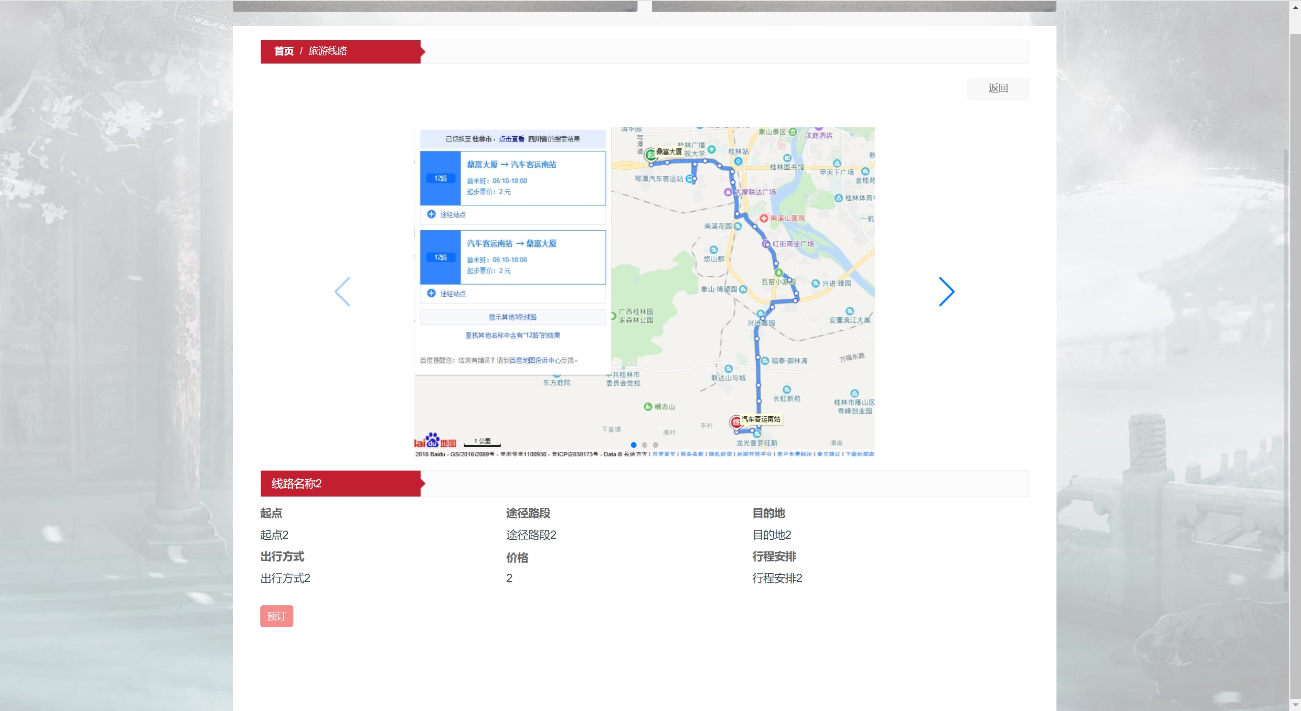Expand 显示其他3条线路 bar
The image size is (1301, 711).
[x=512, y=317]
